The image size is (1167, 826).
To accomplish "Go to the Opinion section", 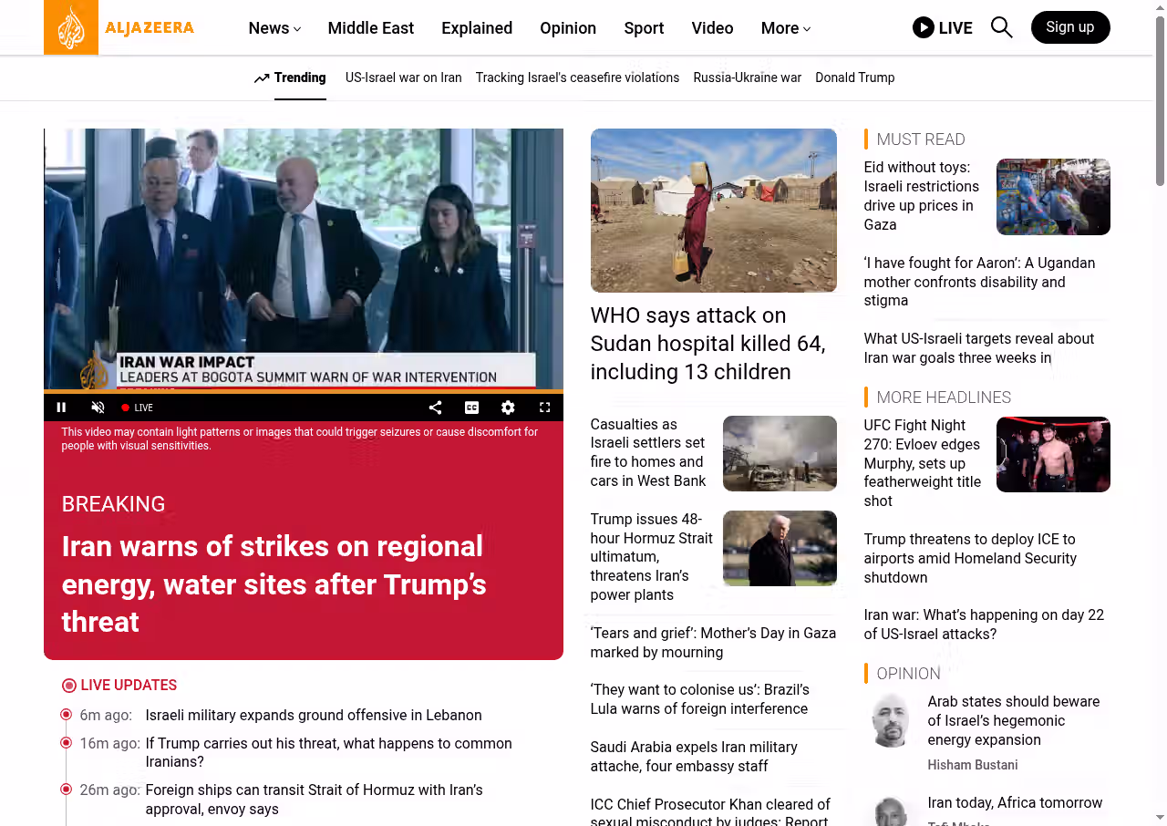I will pyautogui.click(x=568, y=28).
